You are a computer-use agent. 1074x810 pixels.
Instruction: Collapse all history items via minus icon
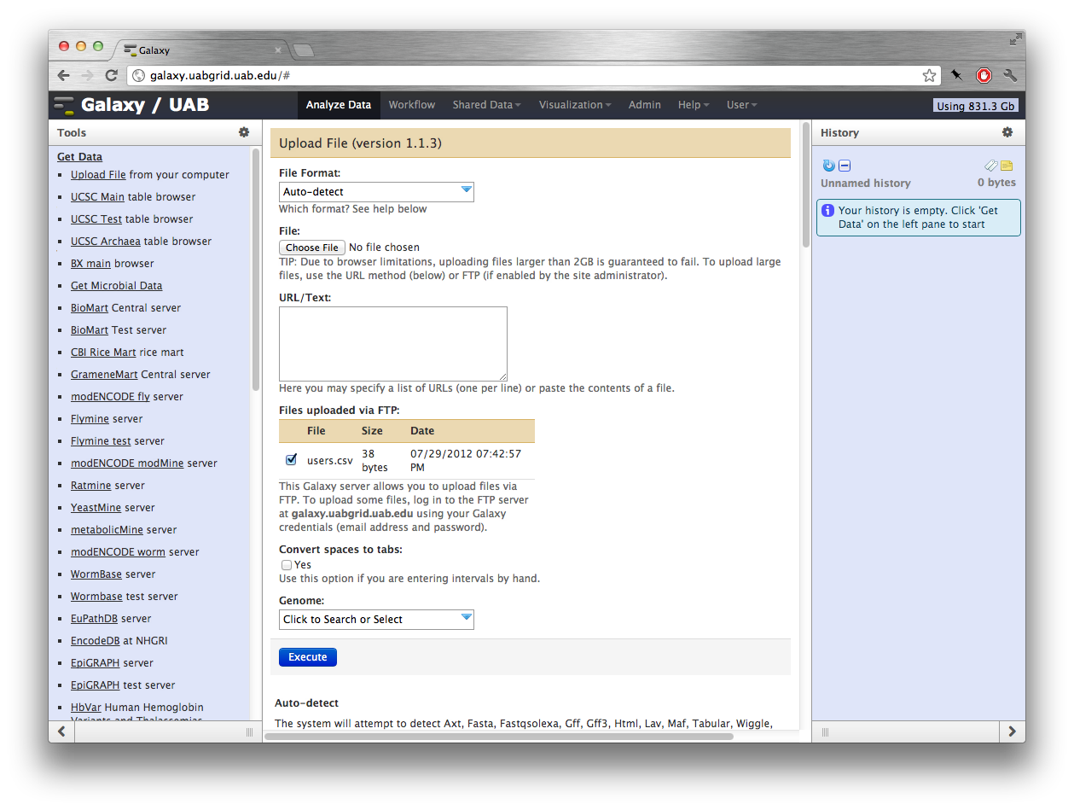845,166
